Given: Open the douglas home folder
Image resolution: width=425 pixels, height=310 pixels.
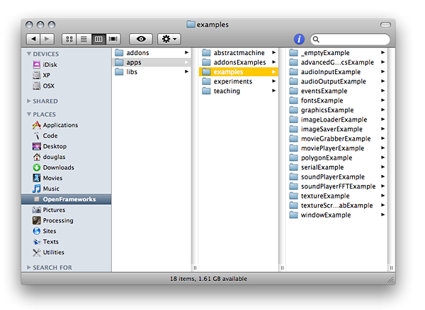Looking at the screenshot, I should (54, 157).
